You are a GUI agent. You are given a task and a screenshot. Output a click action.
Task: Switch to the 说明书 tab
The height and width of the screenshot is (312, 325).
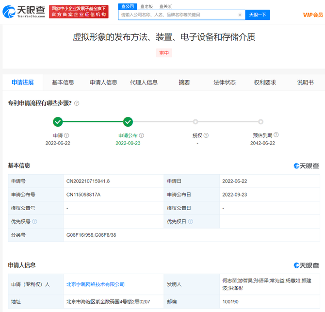[x=305, y=82]
